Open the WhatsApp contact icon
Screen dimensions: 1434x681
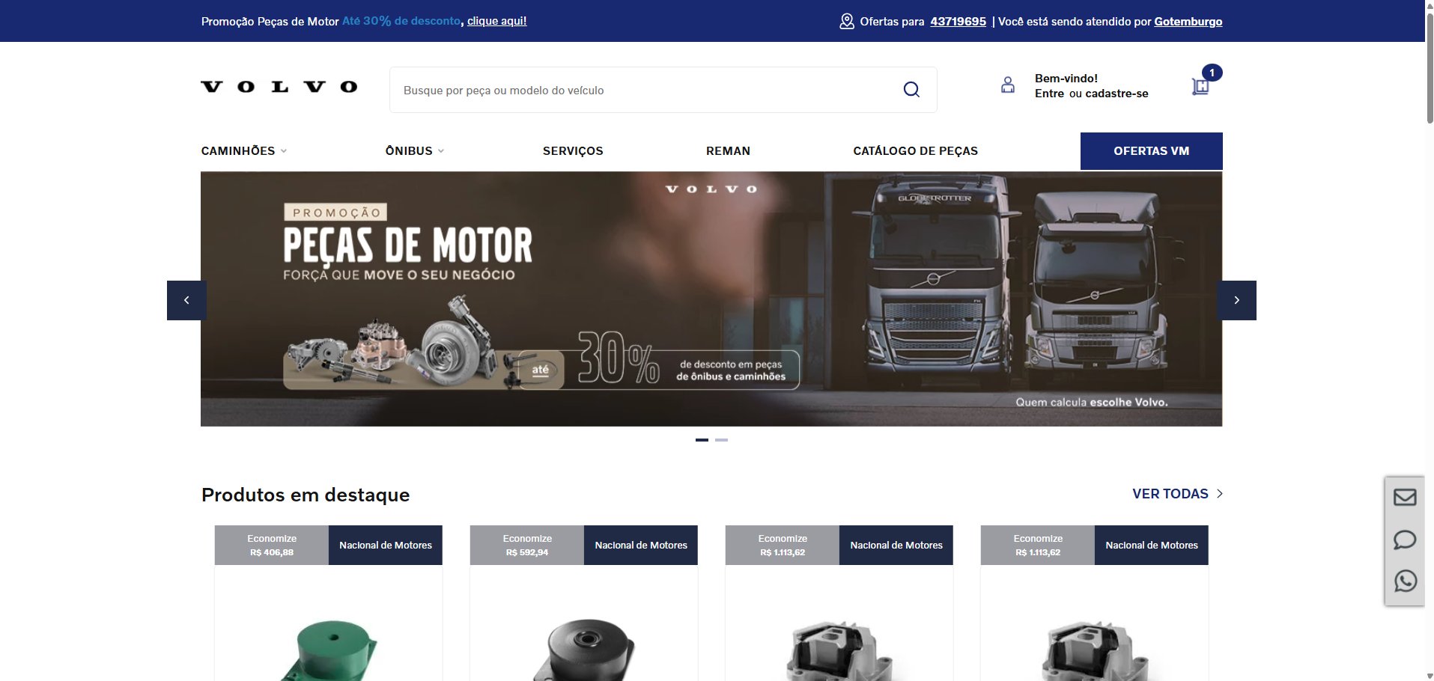coord(1405,581)
